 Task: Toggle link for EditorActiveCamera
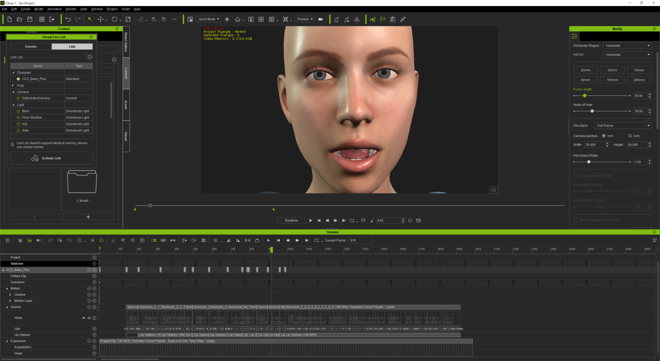(18, 98)
